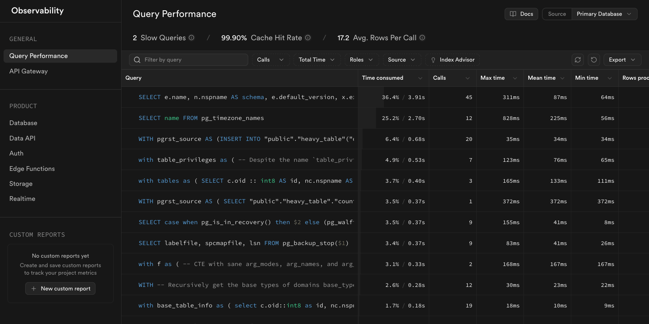
Task: Click the 45 calls value
Action: coord(469,97)
